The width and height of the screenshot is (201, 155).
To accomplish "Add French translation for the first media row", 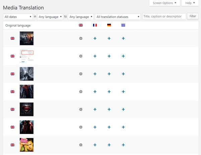I will (95, 38).
